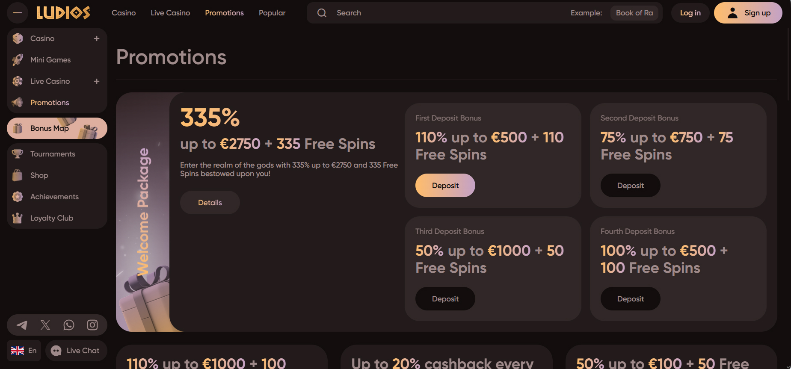Click the Ludios logo
Image resolution: width=791 pixels, height=369 pixels.
[x=63, y=13]
